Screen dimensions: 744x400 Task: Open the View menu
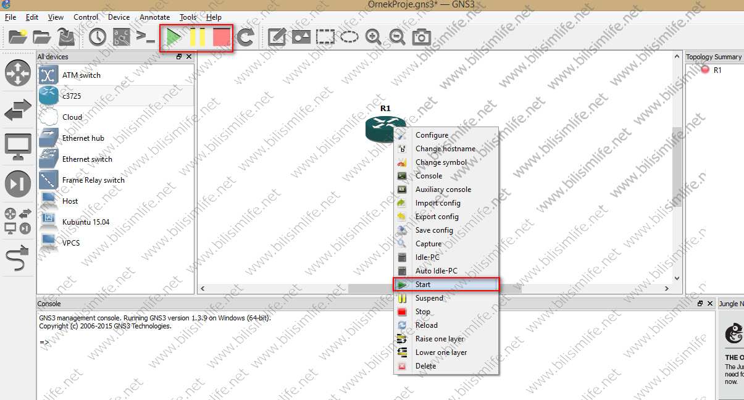[56, 17]
